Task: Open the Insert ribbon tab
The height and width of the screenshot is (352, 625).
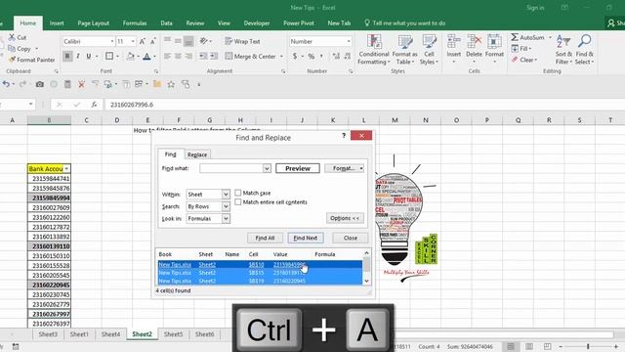Action: (x=57, y=23)
